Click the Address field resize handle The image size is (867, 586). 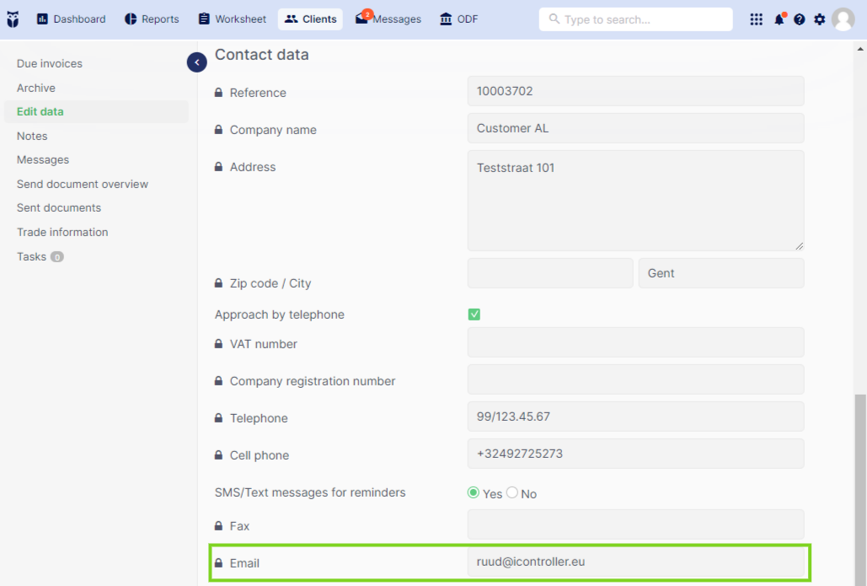[799, 245]
